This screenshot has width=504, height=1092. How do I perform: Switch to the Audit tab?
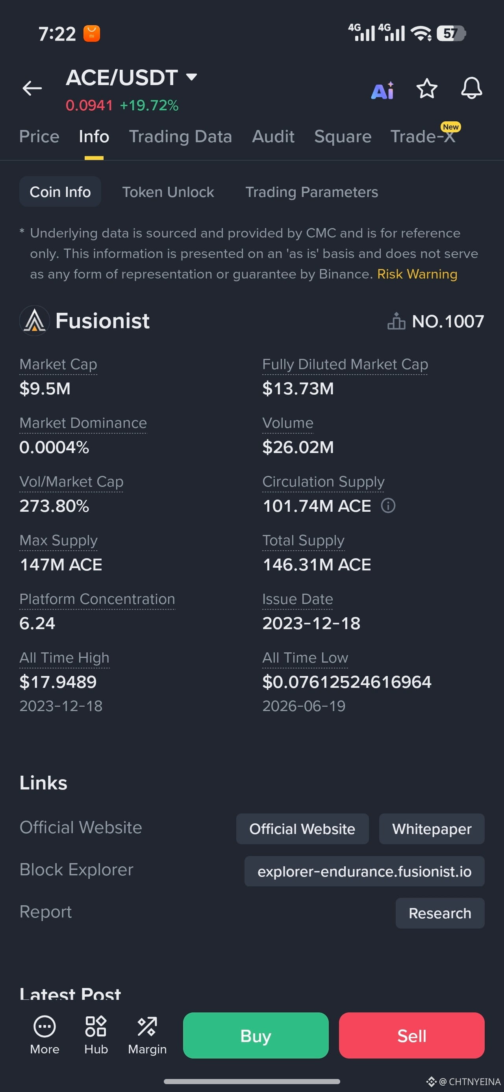coord(273,136)
